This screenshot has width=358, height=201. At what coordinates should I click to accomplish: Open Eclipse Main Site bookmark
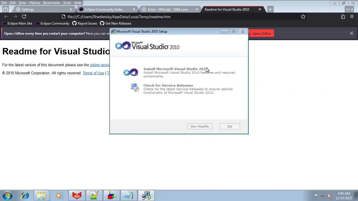tap(17, 23)
